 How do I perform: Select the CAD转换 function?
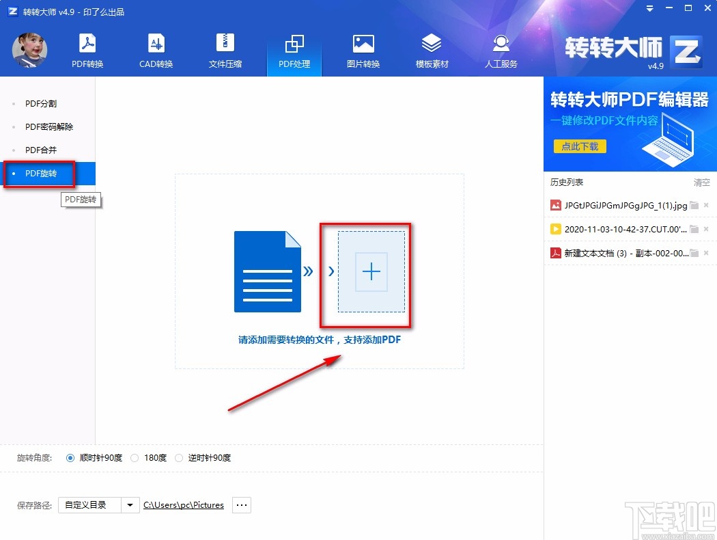click(156, 50)
